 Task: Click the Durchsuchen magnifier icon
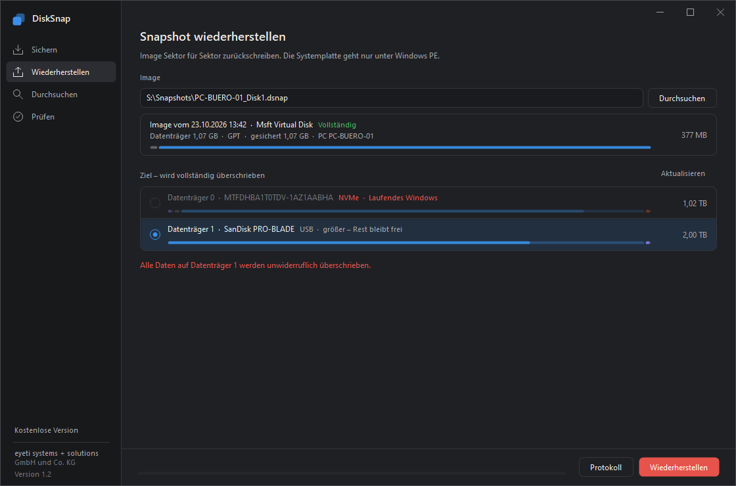click(18, 95)
